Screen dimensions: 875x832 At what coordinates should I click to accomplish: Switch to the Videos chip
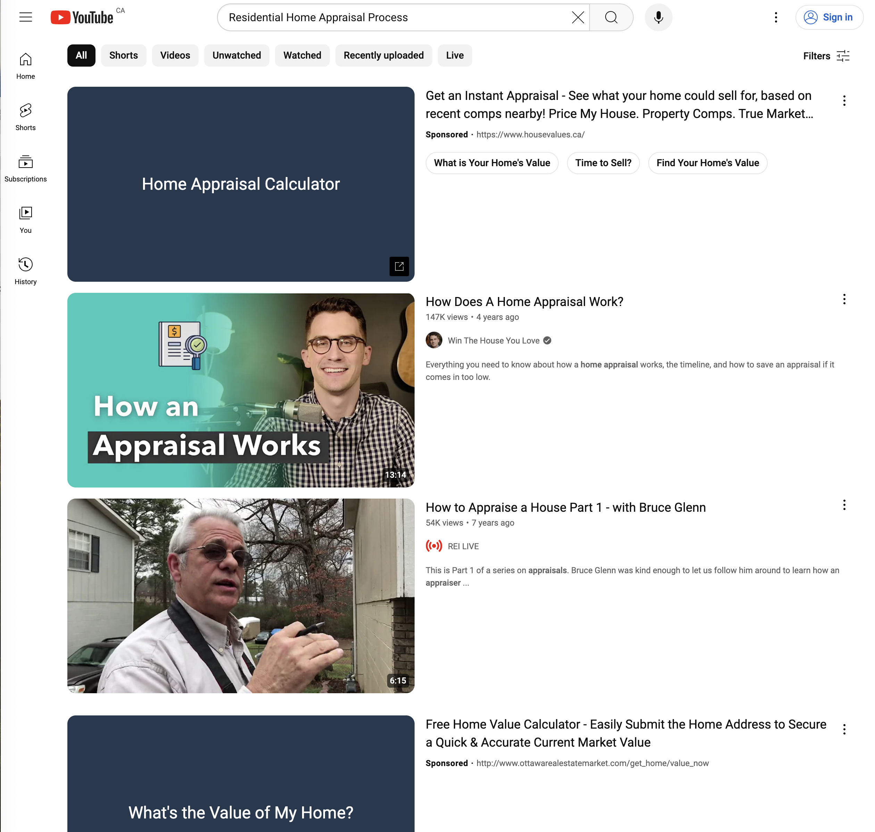175,56
